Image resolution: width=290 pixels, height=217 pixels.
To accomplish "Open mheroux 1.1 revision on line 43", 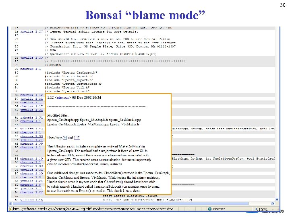I will 31,121.
